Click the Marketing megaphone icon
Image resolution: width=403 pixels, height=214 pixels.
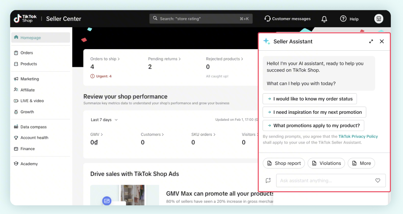[x=16, y=79]
